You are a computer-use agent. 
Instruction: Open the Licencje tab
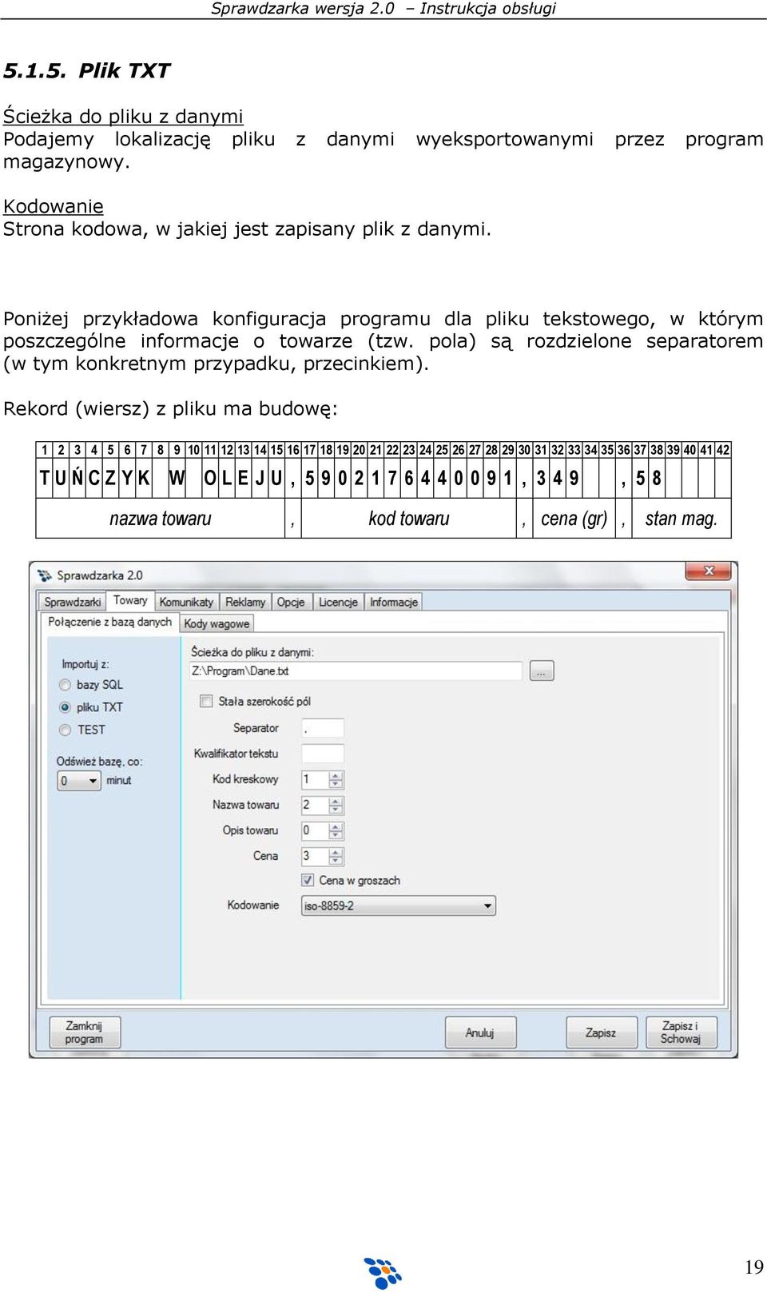pos(338,602)
